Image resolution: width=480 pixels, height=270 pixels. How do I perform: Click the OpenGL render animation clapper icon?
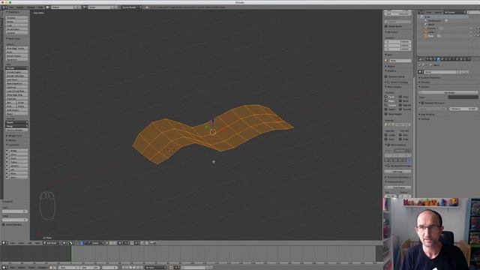pos(153,243)
